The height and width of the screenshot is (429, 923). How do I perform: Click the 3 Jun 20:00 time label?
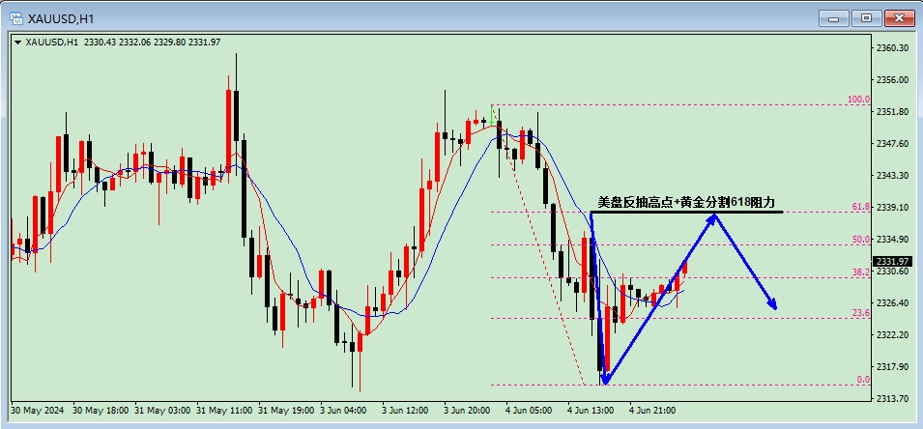467,410
